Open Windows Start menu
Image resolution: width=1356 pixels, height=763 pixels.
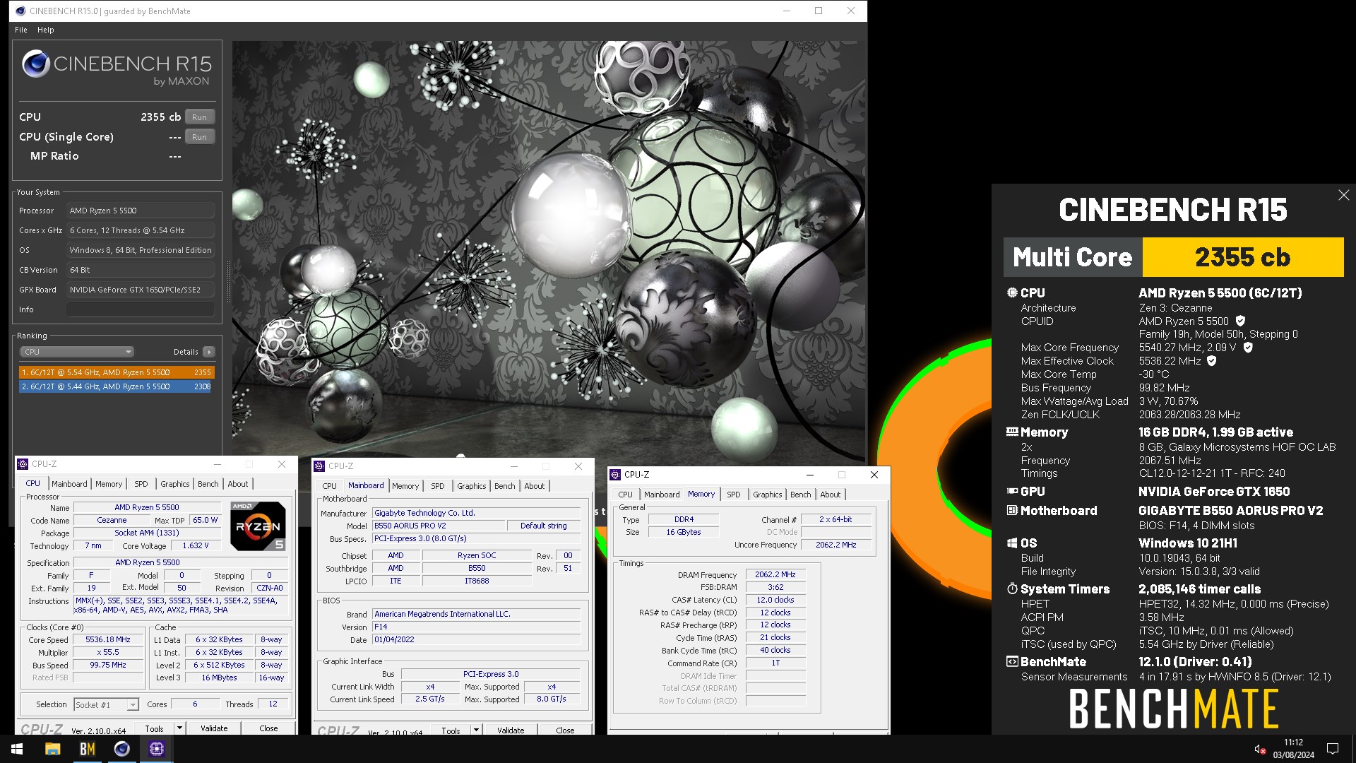(x=17, y=749)
